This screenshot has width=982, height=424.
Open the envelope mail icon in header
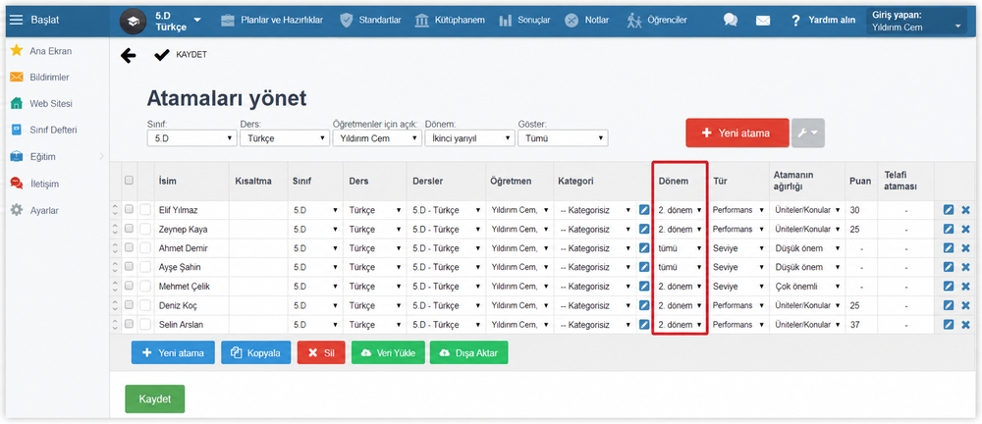pos(762,20)
